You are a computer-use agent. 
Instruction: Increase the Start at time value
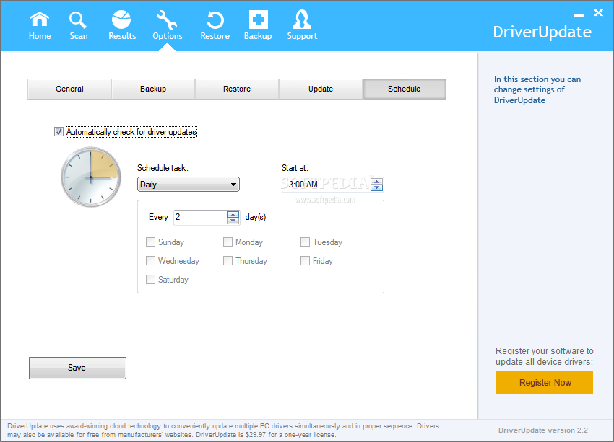[x=376, y=181]
